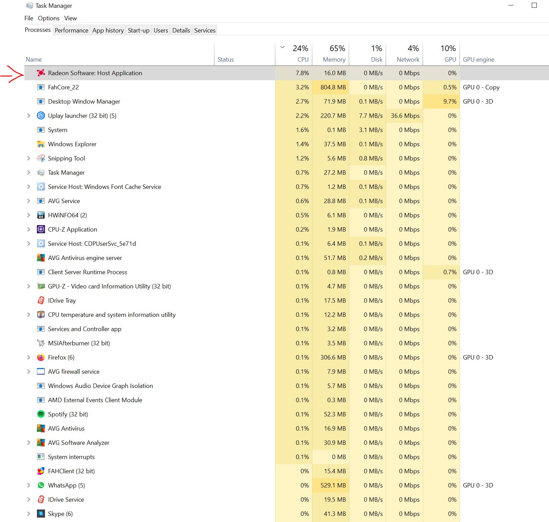Click the System interrupts icon
The height and width of the screenshot is (522, 549).
(x=41, y=457)
